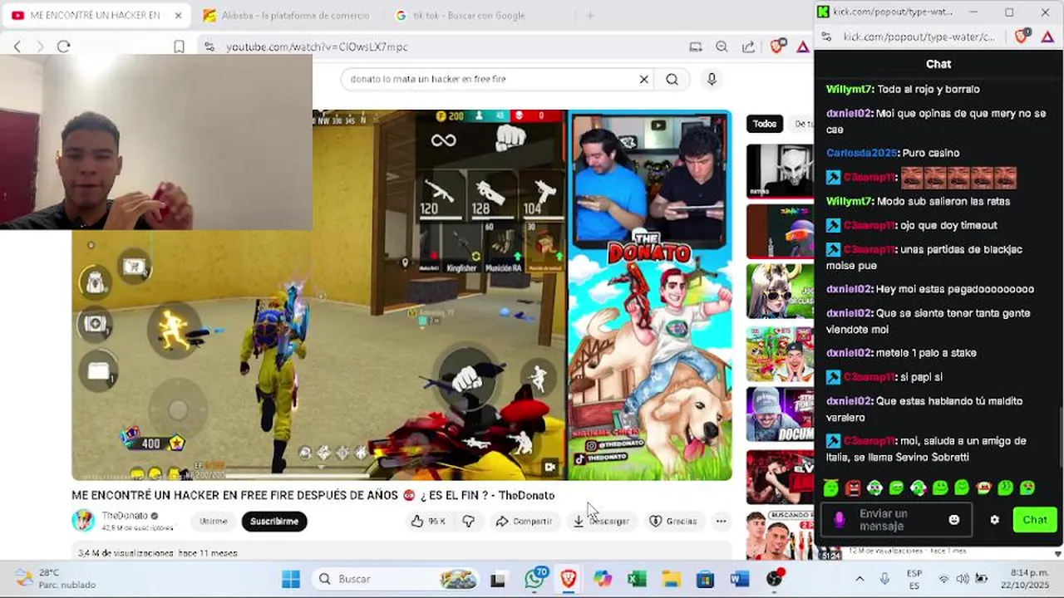This screenshot has height=598, width=1064.
Task: Open Windows Start menu
Action: click(291, 579)
